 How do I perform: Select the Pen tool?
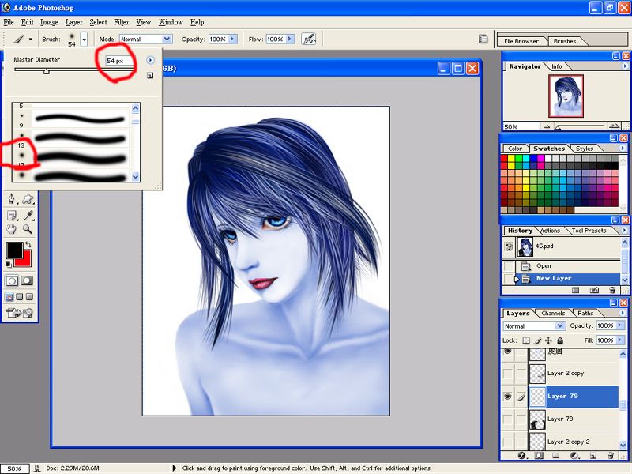[x=12, y=199]
